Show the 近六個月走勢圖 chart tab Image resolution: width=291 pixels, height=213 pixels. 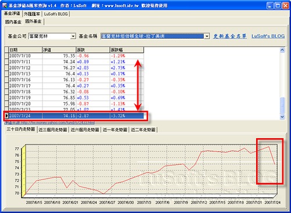pos(85,129)
